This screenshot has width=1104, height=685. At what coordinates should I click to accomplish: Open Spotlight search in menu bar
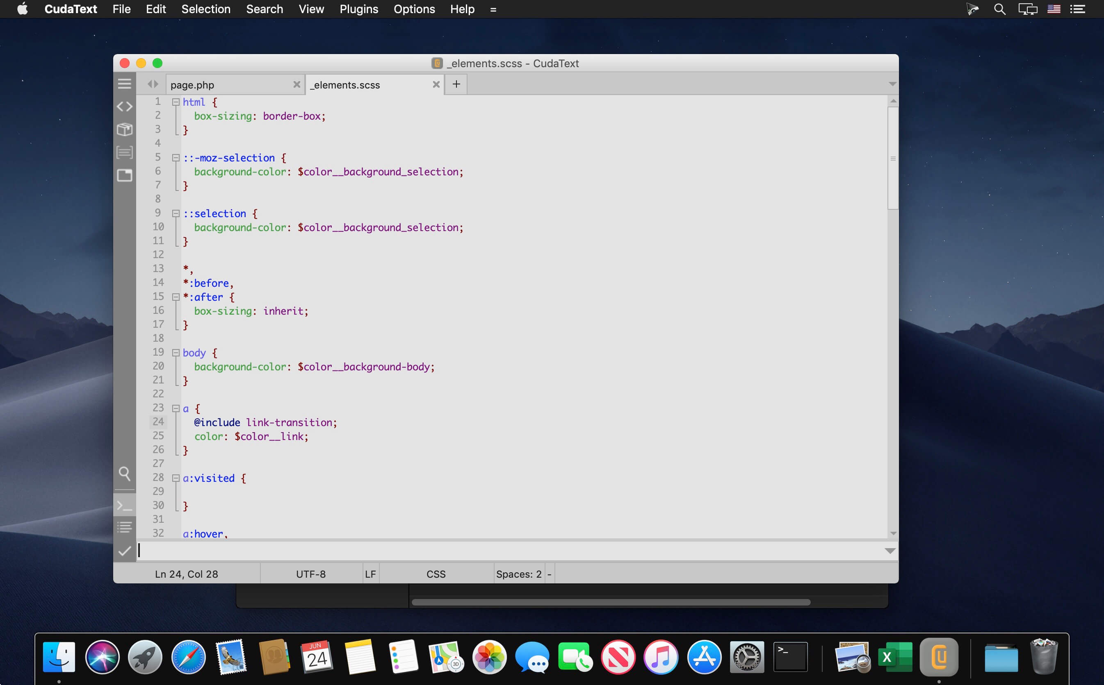[x=999, y=9]
